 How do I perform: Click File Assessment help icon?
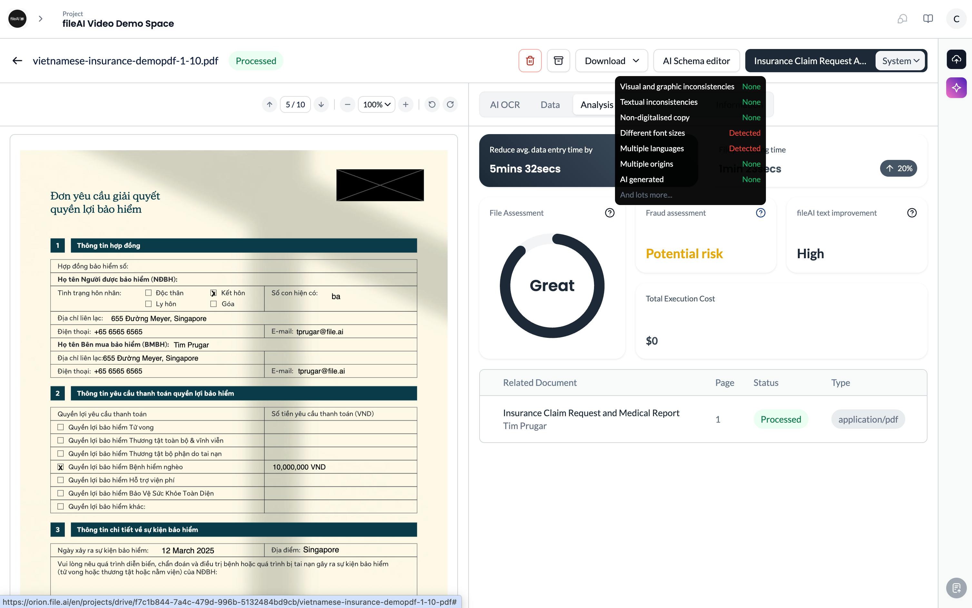pos(610,213)
